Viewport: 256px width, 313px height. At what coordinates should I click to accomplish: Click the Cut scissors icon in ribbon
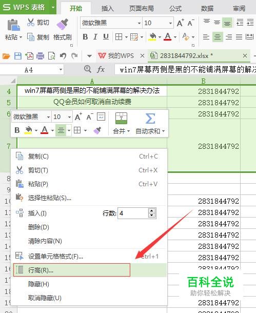[x=31, y=23]
